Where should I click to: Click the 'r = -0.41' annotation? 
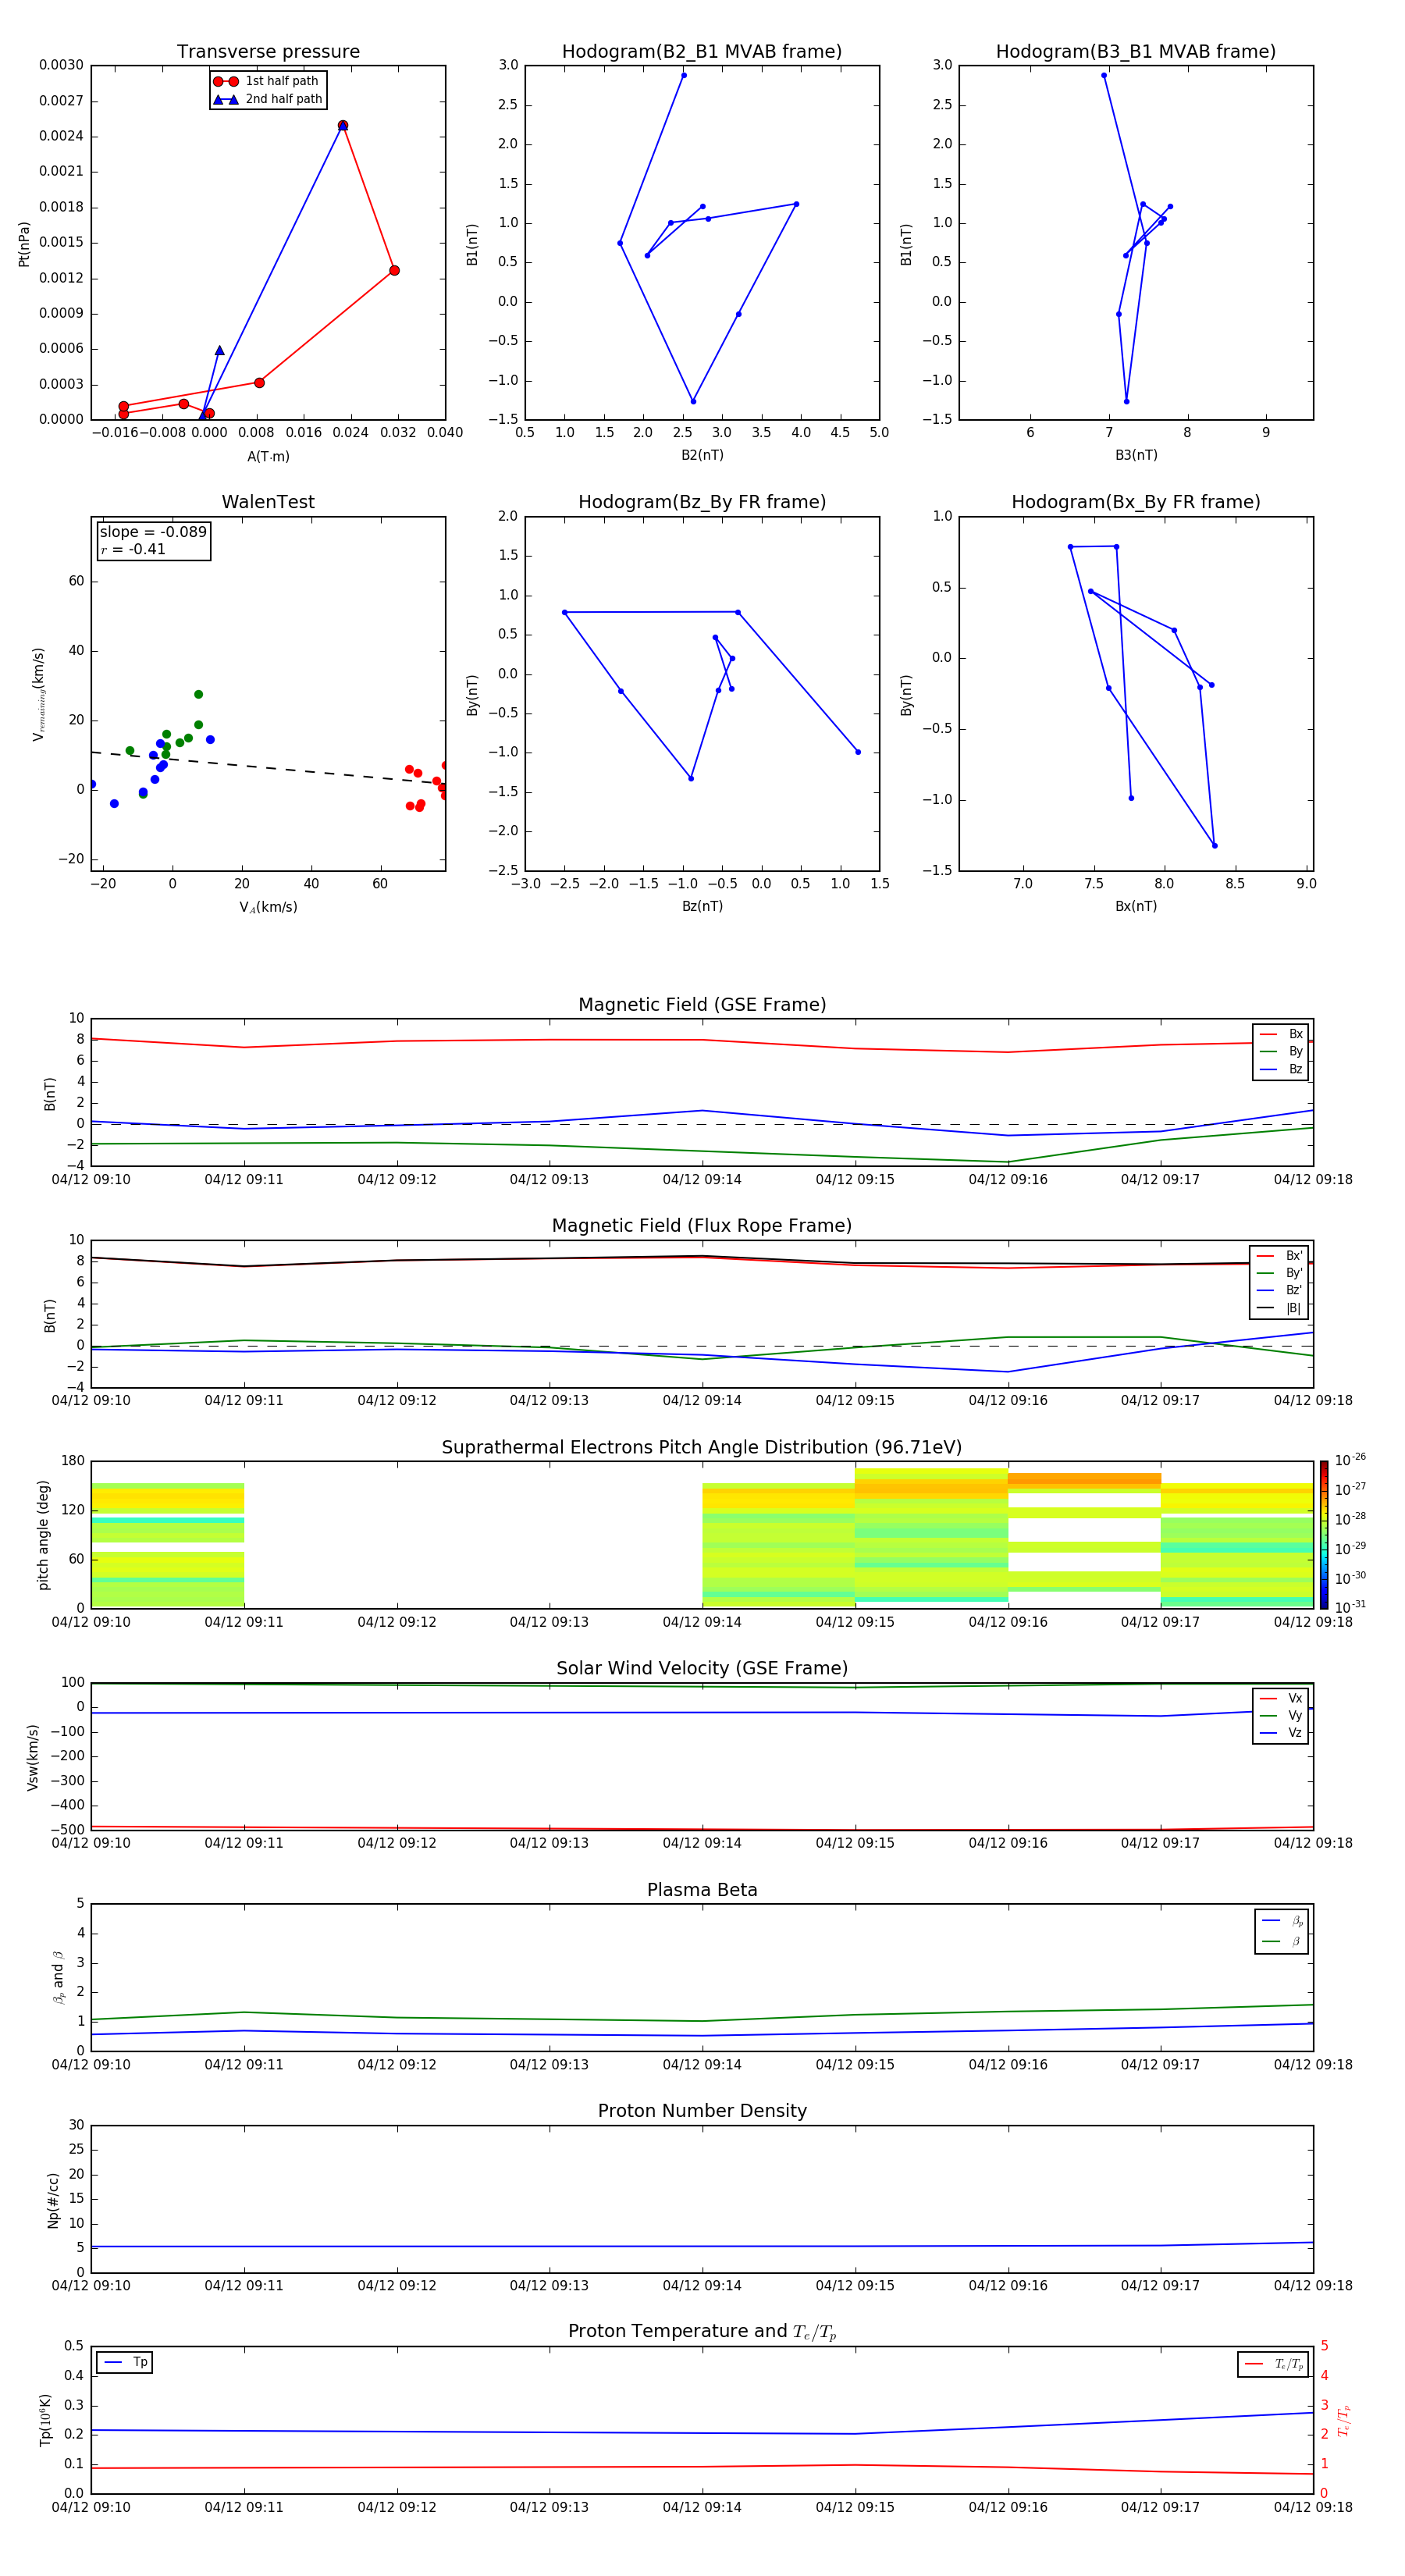pos(133,549)
